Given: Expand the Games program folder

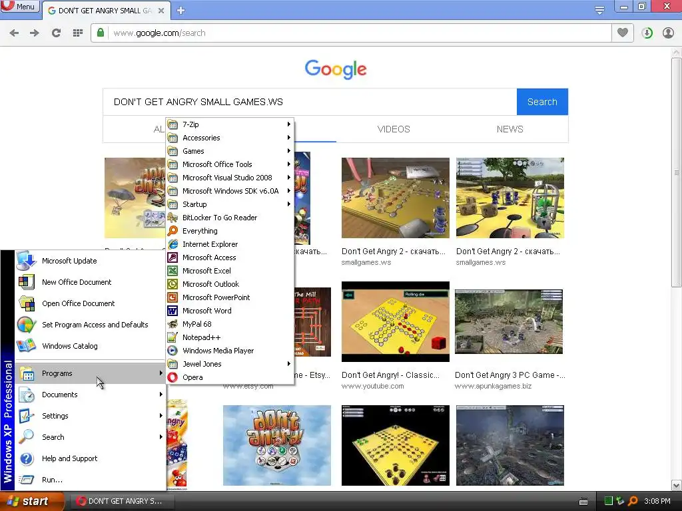Looking at the screenshot, I should click(230, 151).
